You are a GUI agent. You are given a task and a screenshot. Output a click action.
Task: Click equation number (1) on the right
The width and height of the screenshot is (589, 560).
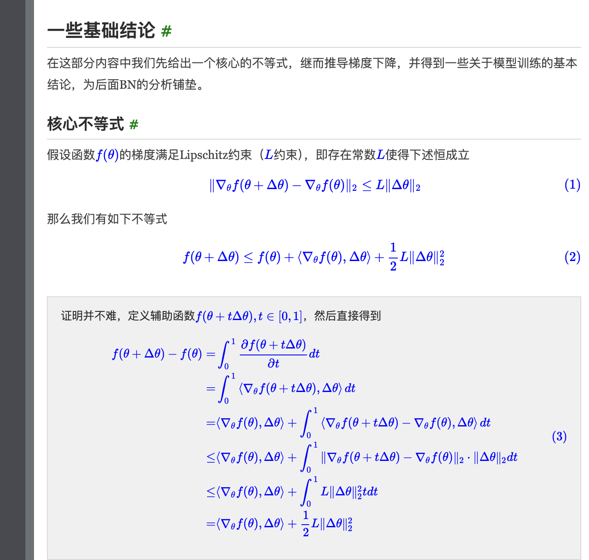coord(572,185)
